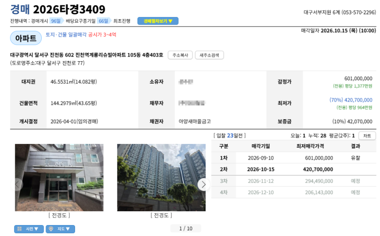Click the 평당 964만원 green text

pyautogui.click(x=354, y=108)
